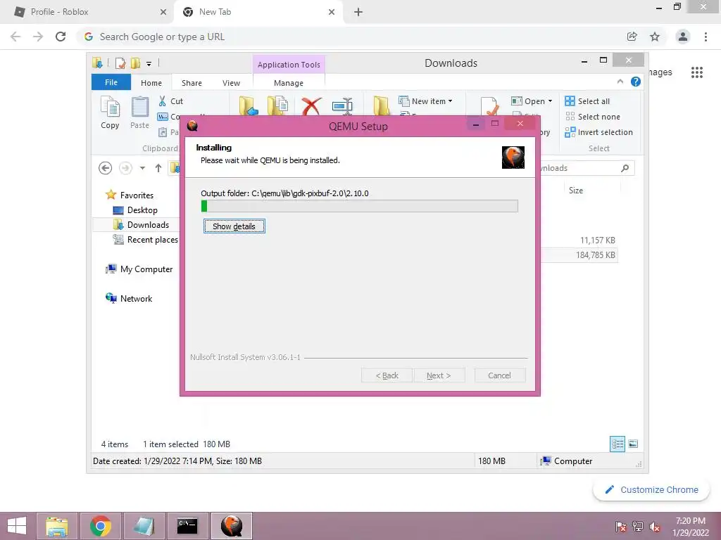The image size is (721, 540).
Task: Open the File tab in Explorer
Action: 111,82
